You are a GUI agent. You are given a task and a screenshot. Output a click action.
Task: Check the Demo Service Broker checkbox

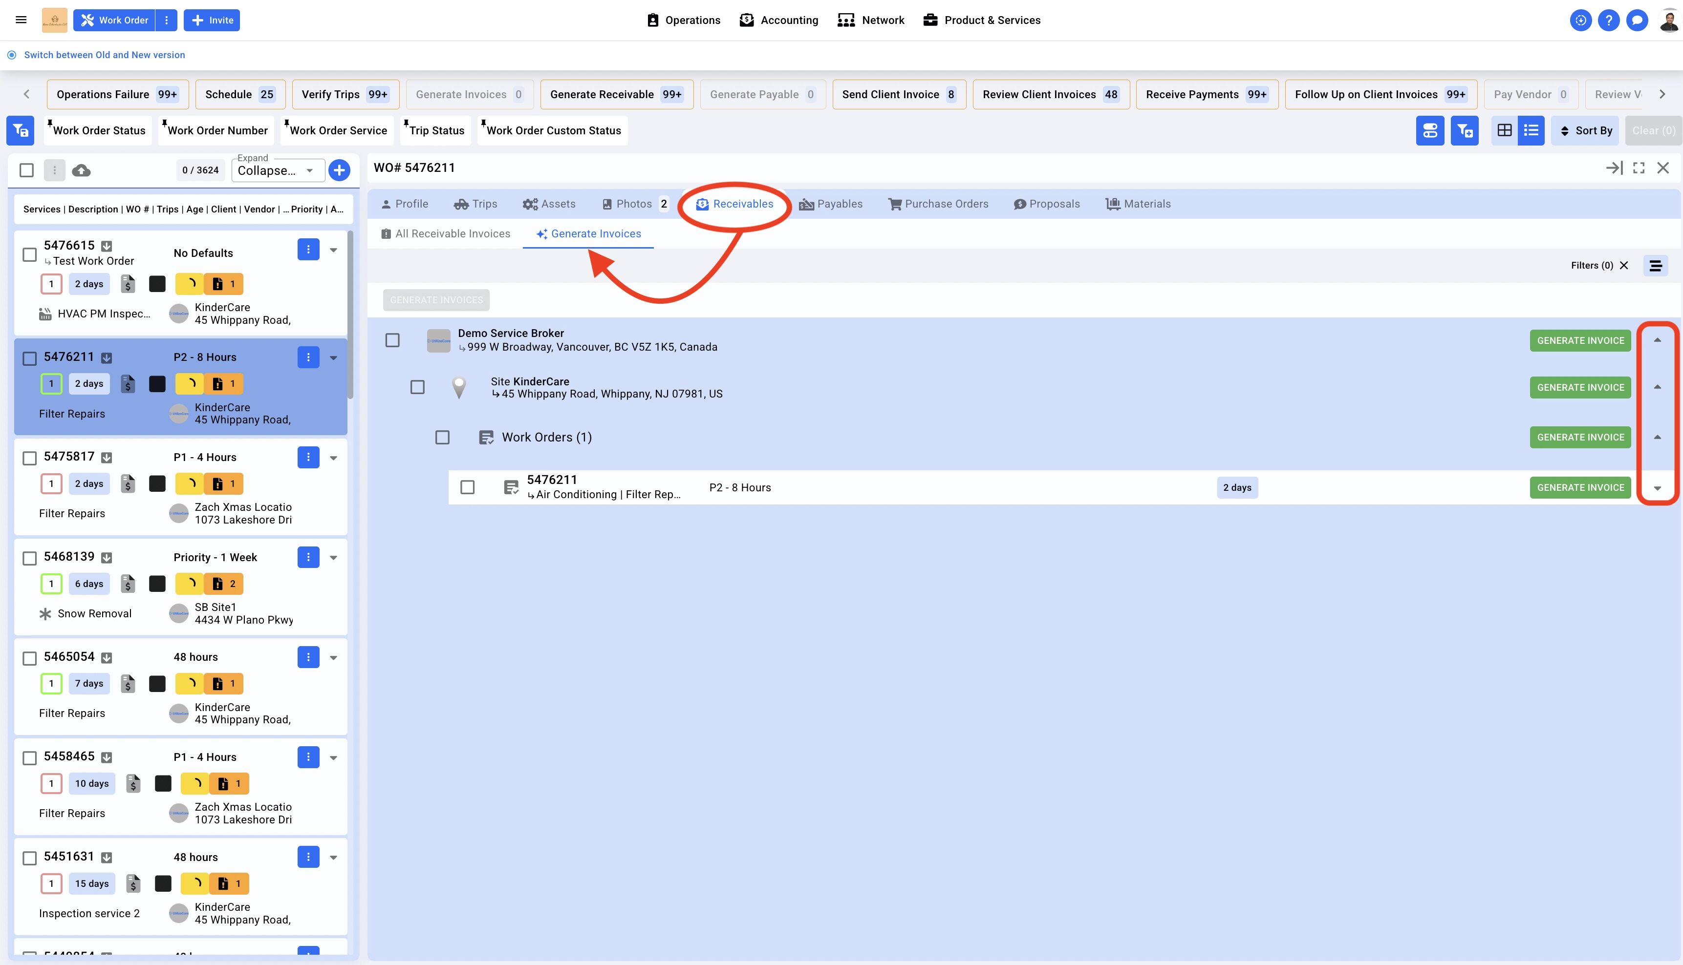392,340
